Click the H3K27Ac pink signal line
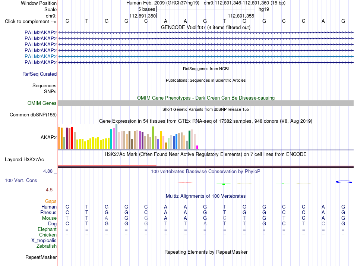This screenshot has width=354, height=266. 107,166
